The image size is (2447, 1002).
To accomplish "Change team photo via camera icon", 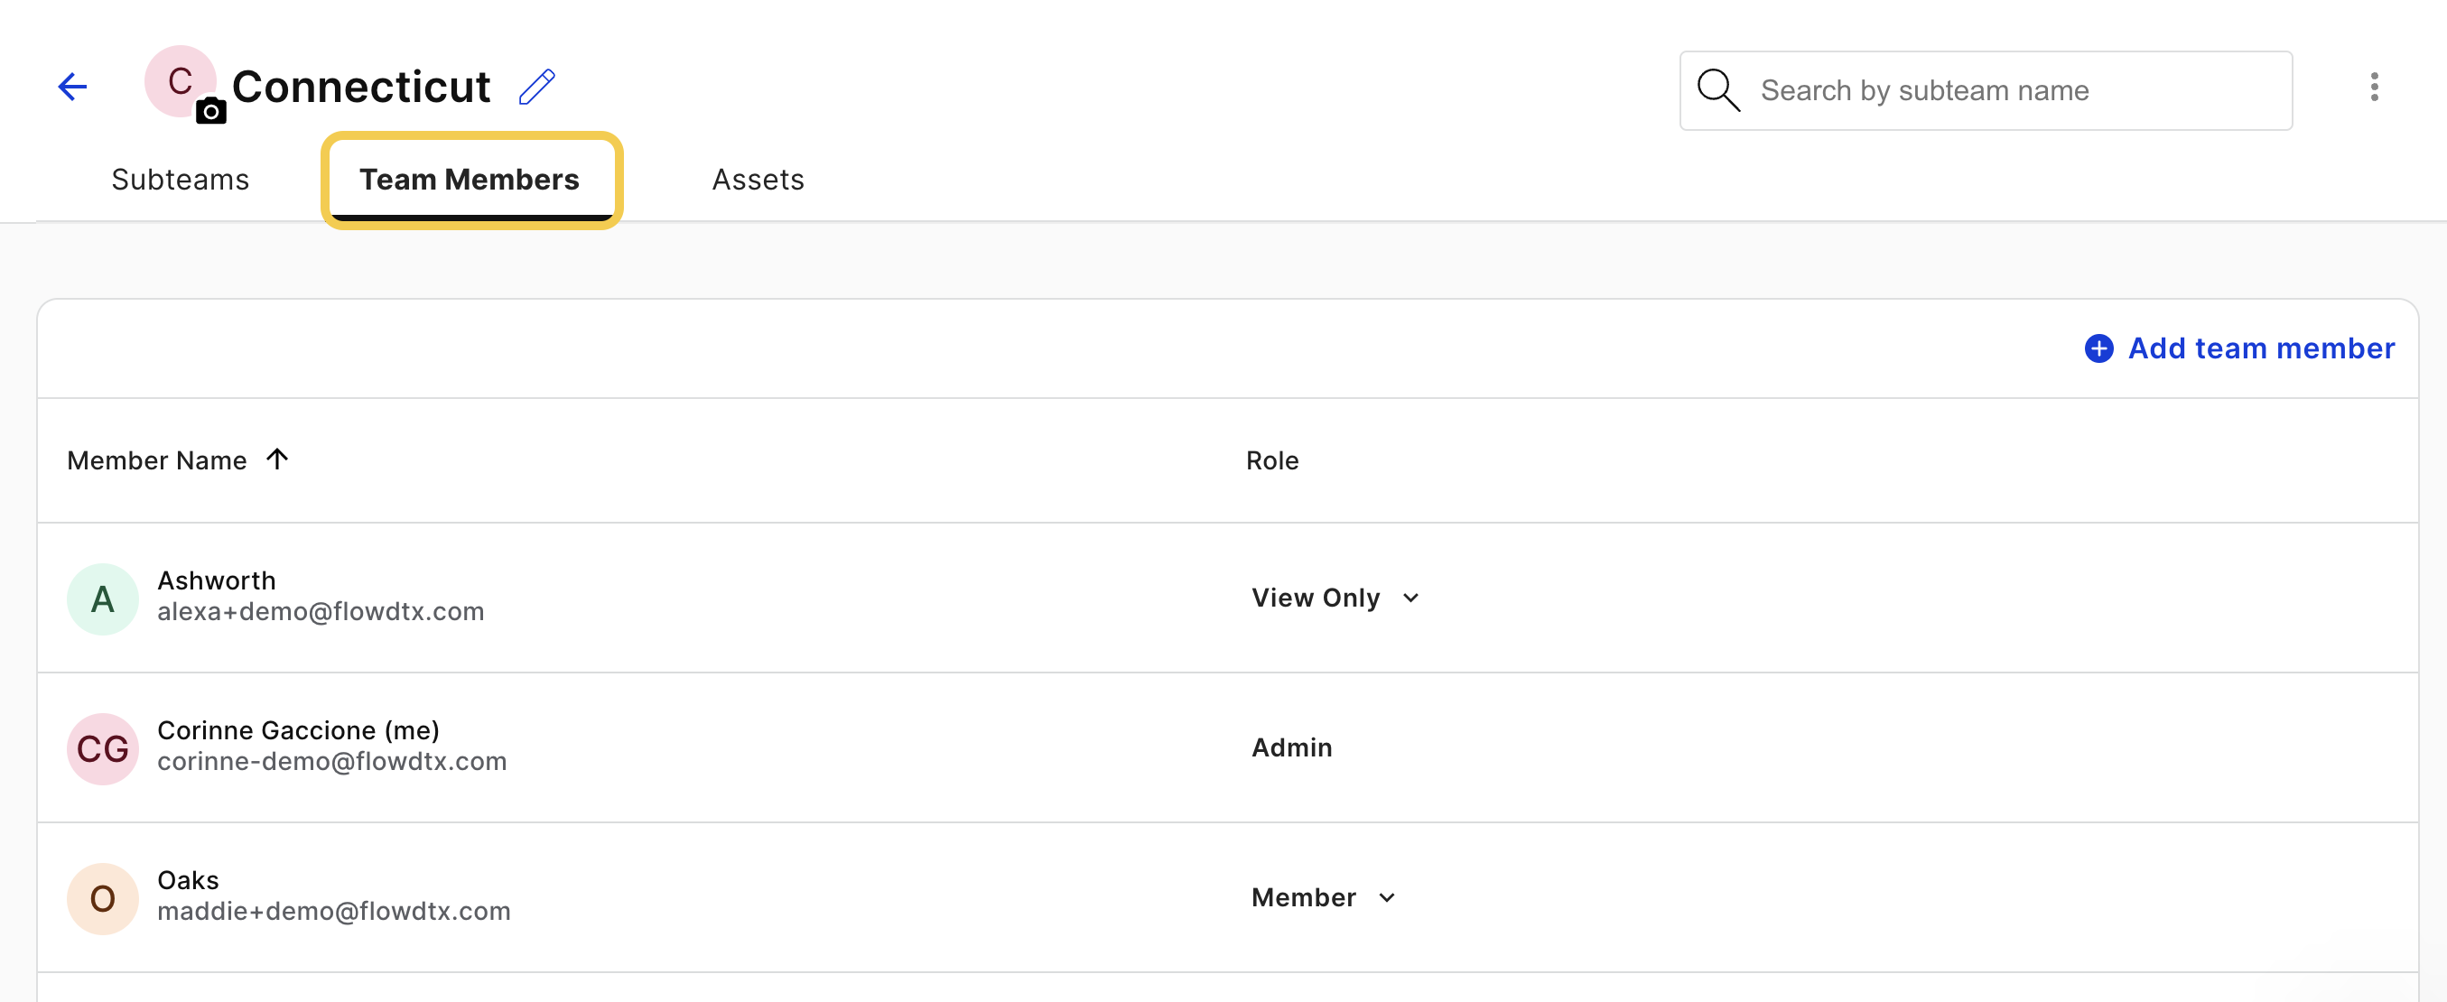I will click(211, 111).
